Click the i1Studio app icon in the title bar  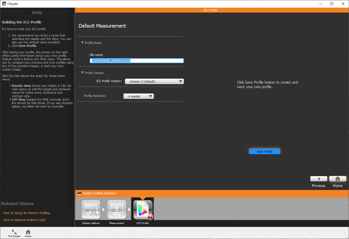click(5, 3)
